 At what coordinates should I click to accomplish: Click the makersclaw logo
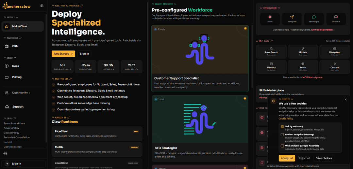tap(17, 6)
